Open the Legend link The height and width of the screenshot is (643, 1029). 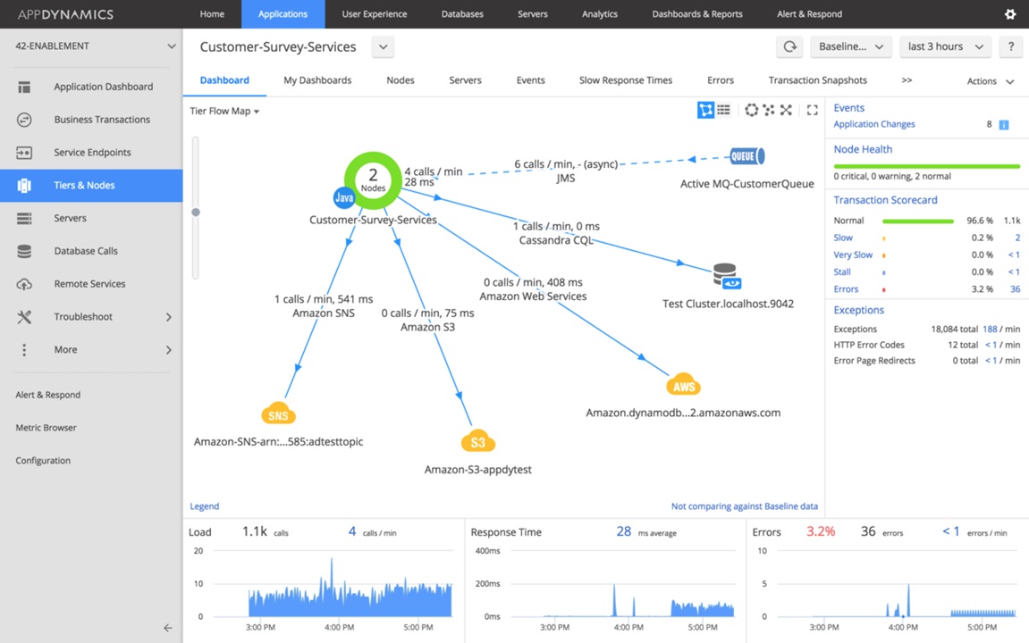click(x=204, y=506)
